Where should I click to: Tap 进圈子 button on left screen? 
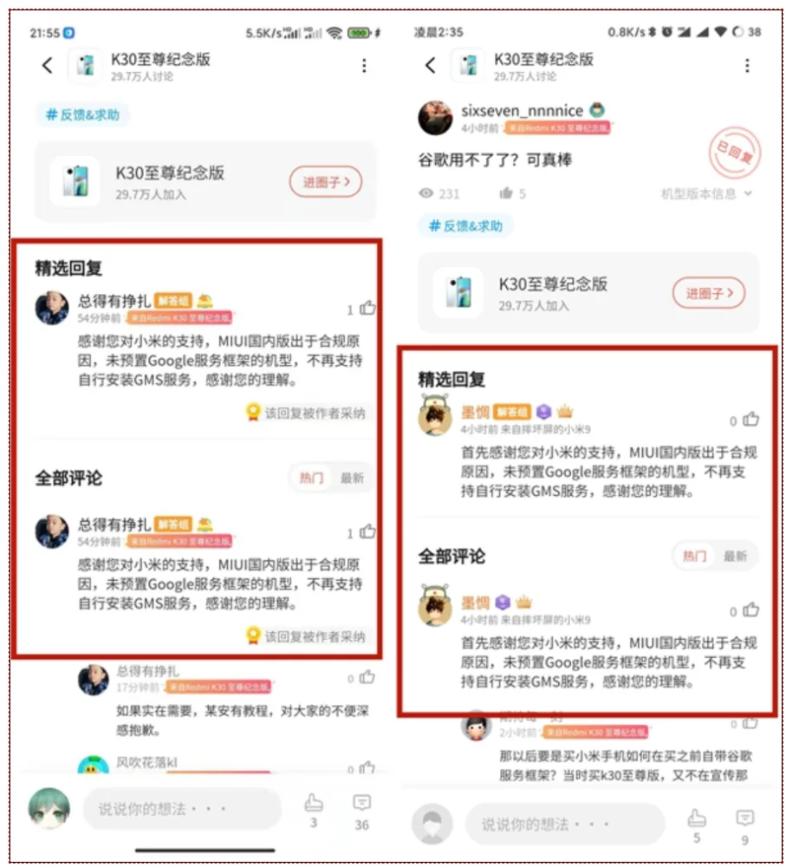point(326,182)
